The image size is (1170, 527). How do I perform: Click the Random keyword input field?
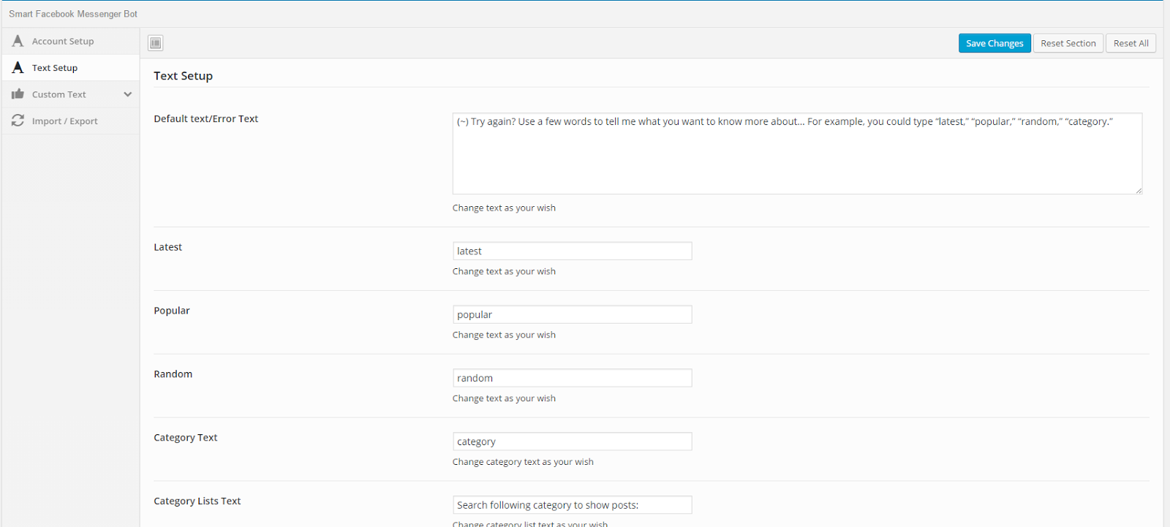[x=572, y=379]
